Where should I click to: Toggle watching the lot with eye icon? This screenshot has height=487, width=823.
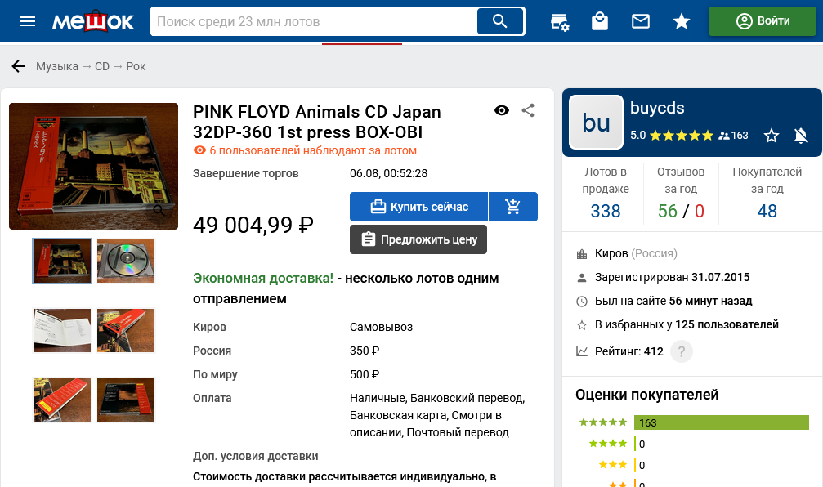pyautogui.click(x=502, y=110)
